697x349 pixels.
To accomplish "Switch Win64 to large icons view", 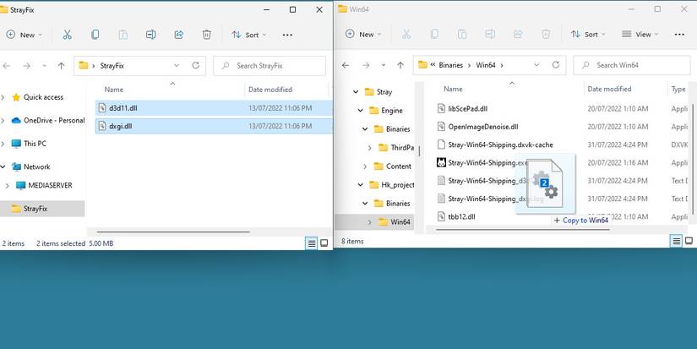I will point(689,241).
